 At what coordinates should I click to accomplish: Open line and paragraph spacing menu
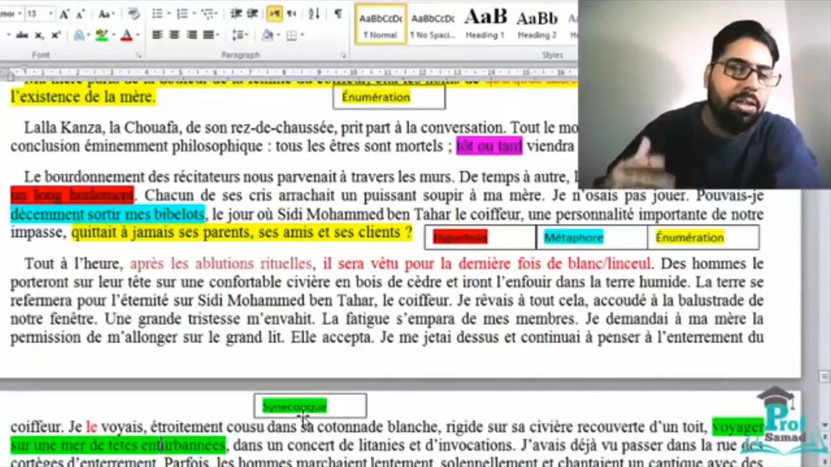pyautogui.click(x=240, y=35)
